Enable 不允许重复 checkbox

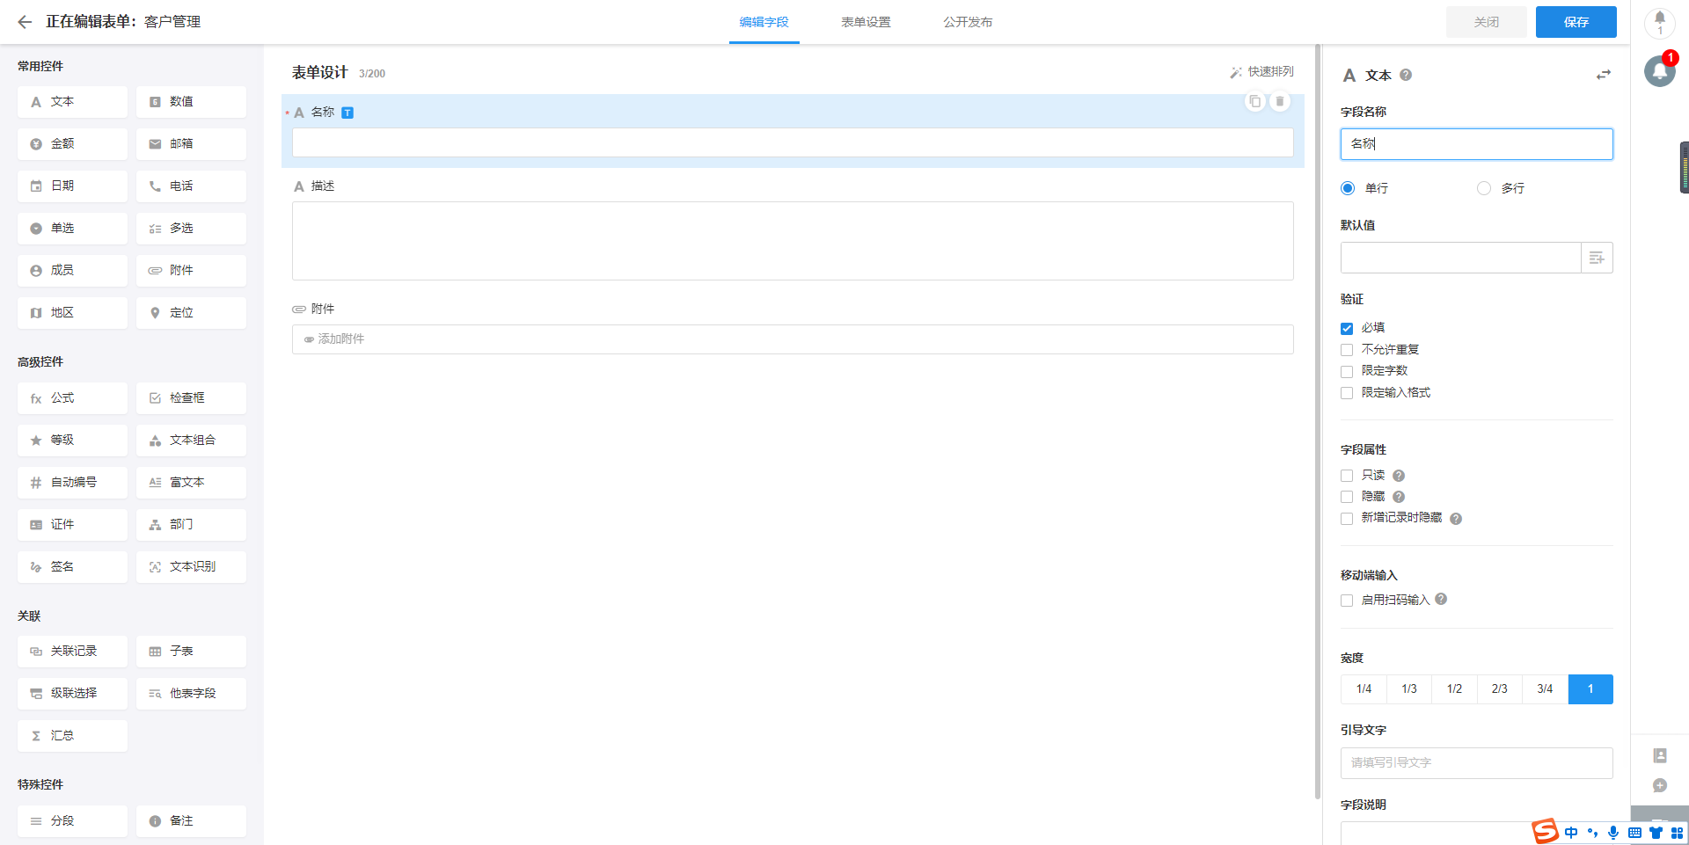pos(1347,350)
